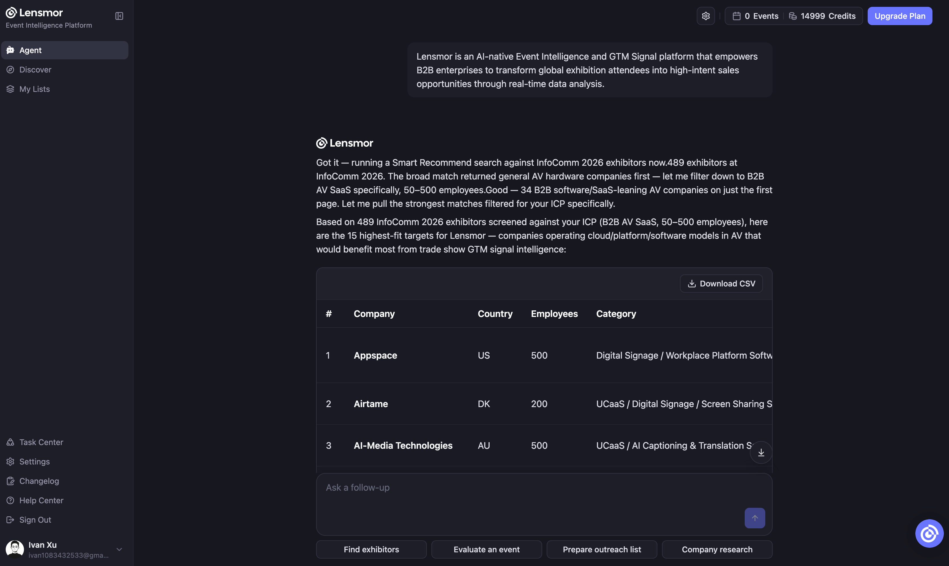Click the Task Center icon
The width and height of the screenshot is (949, 566).
pos(10,442)
